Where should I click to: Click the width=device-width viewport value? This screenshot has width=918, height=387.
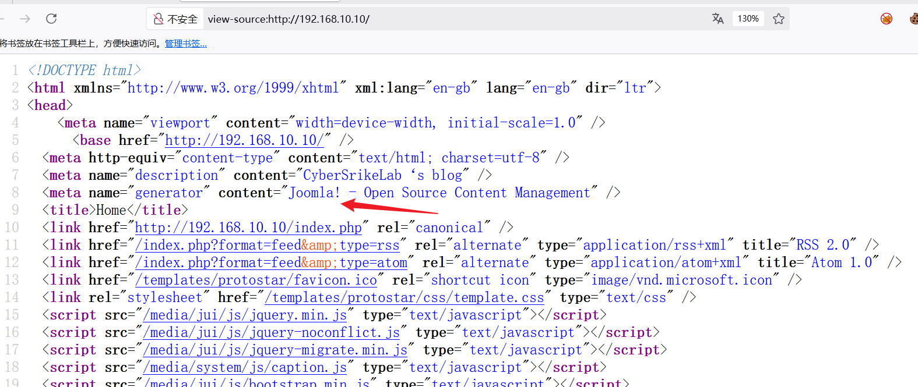pos(364,123)
